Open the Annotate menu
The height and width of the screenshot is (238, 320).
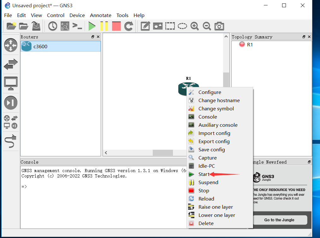pos(101,15)
